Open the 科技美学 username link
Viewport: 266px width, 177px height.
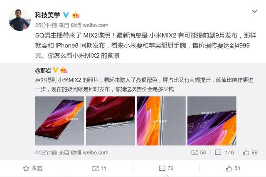tap(47, 15)
